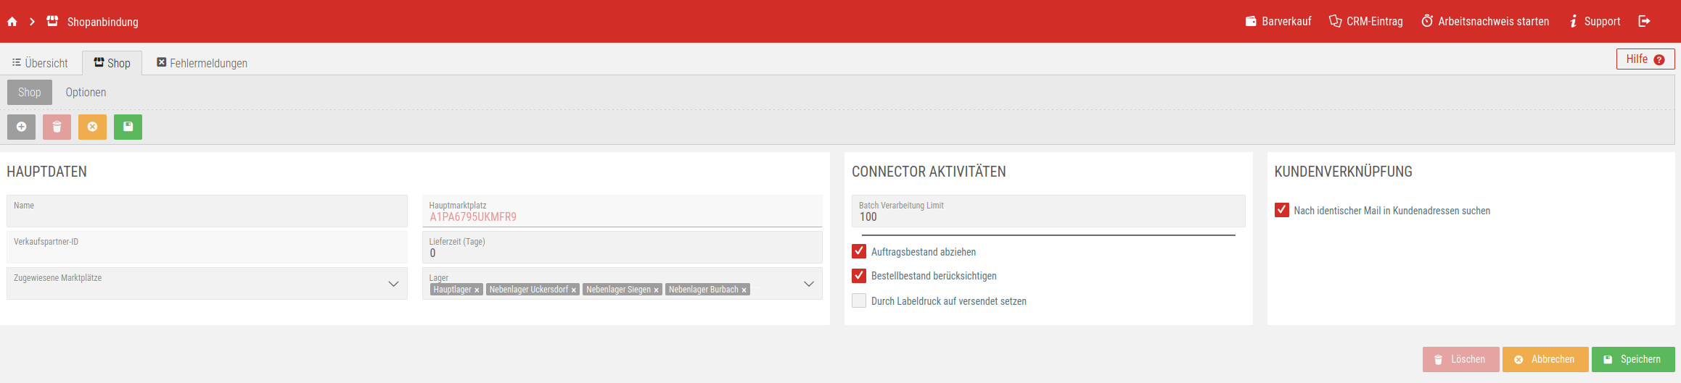
Task: Click the red trash delete toolbar icon
Action: point(57,127)
